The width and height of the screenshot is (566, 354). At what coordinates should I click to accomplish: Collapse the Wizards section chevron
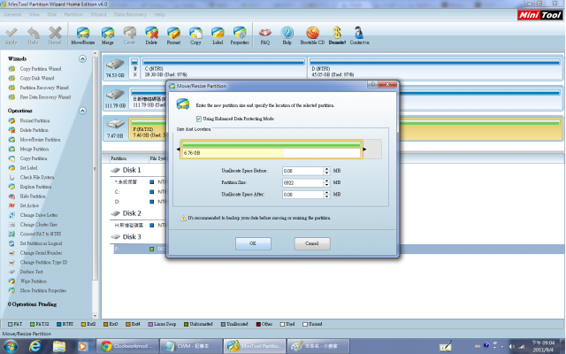(x=82, y=58)
